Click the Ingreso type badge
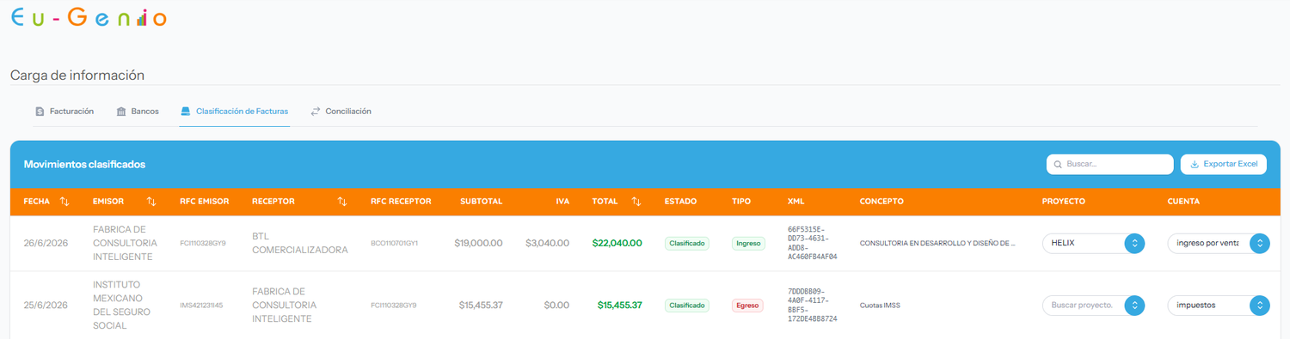1290x339 pixels. click(x=748, y=244)
